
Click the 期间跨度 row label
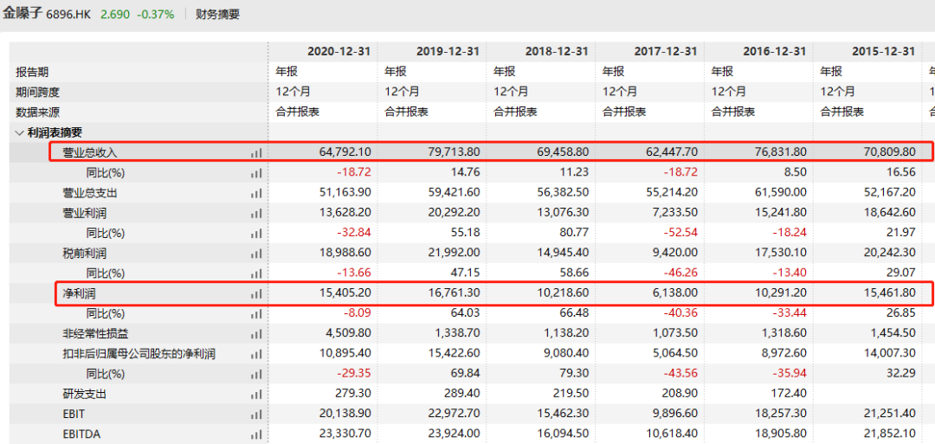click(37, 93)
